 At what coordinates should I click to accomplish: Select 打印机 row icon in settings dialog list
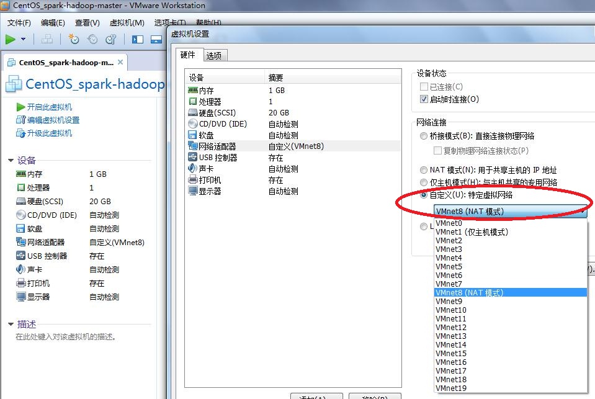193,179
